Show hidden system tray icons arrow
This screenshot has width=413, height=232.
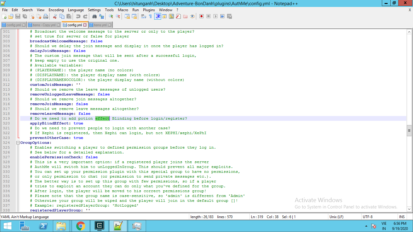366,226
